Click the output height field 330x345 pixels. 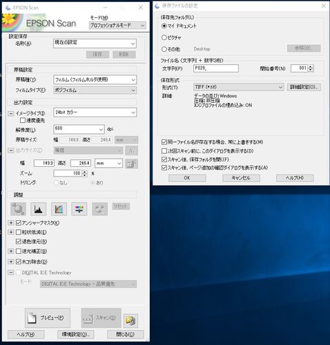click(x=81, y=164)
